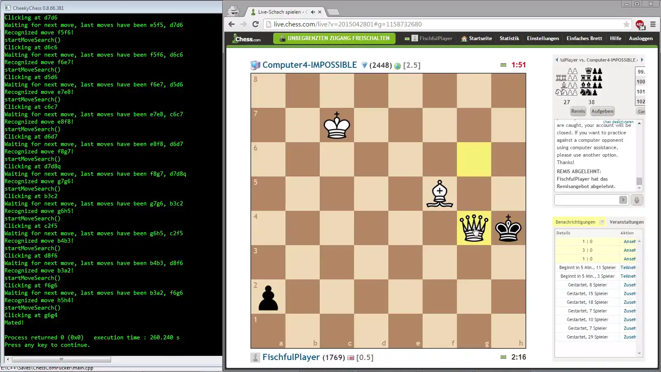Image resolution: width=661 pixels, height=372 pixels.
Task: Click the chat scrollbar down arrow
Action: pos(639,188)
